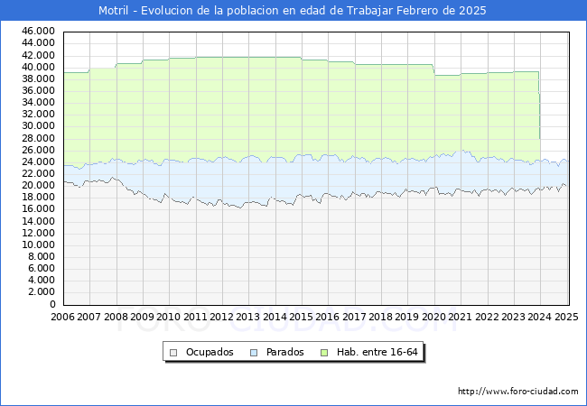Viewport: 587px width, 406px height.
Task: Click the 42.000 y-axis value
Action: pyautogui.click(x=39, y=55)
